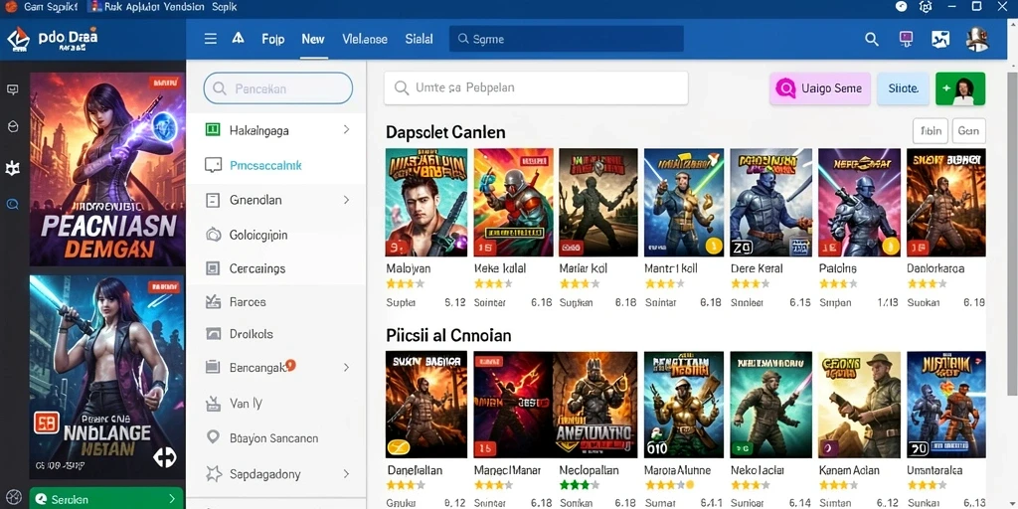Viewport: 1018px width, 509px height.
Task: Focus the Pancakan sidebar search box
Action: click(x=278, y=88)
